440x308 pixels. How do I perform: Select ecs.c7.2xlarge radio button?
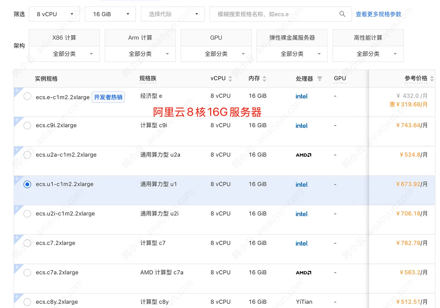[27, 243]
